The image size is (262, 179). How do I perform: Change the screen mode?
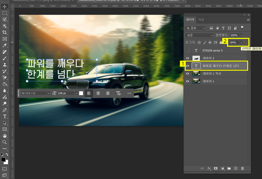coord(5,175)
